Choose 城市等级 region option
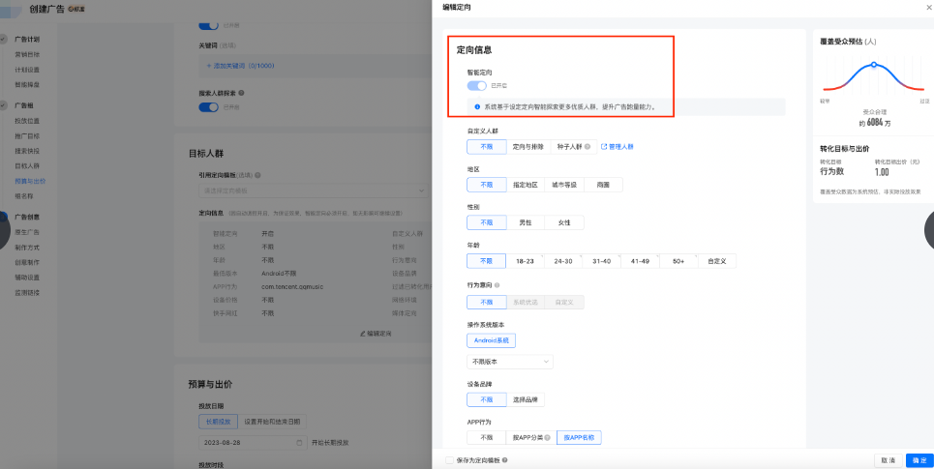934x469 pixels. point(564,185)
